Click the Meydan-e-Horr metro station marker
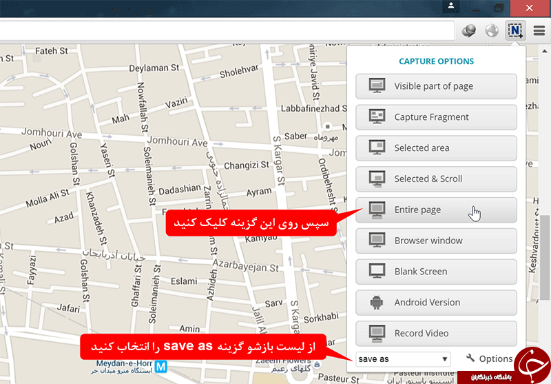551x384 pixels. (x=161, y=367)
